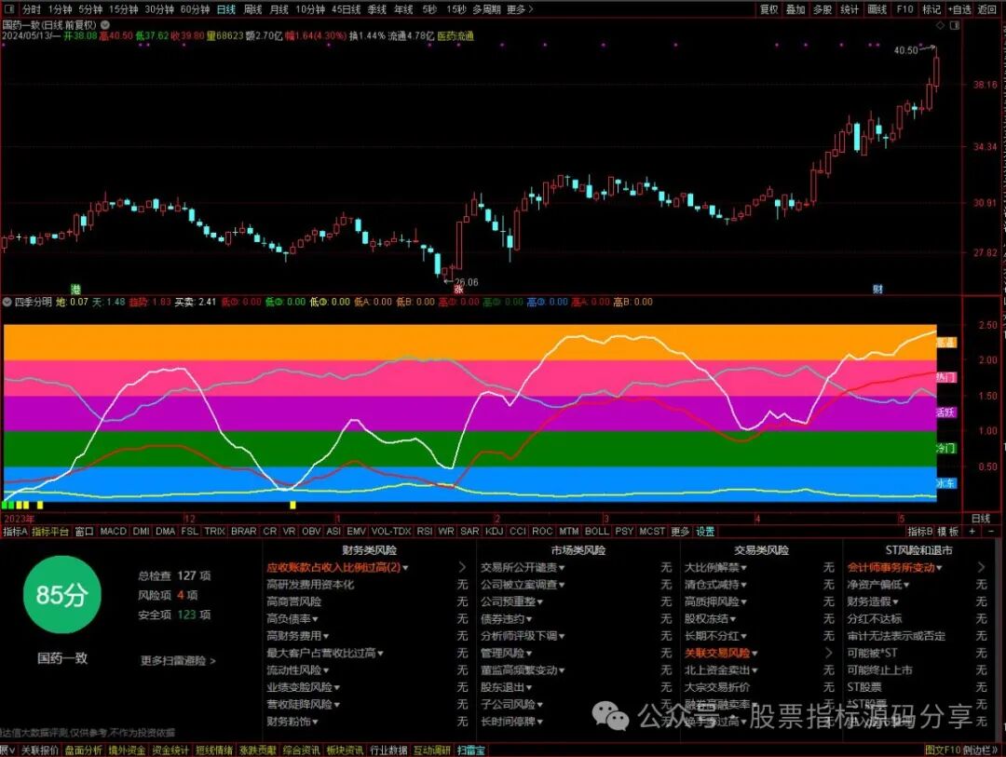Click the 画线 drawing tool button
Image resolution: width=1006 pixels, height=757 pixels.
(877, 9)
